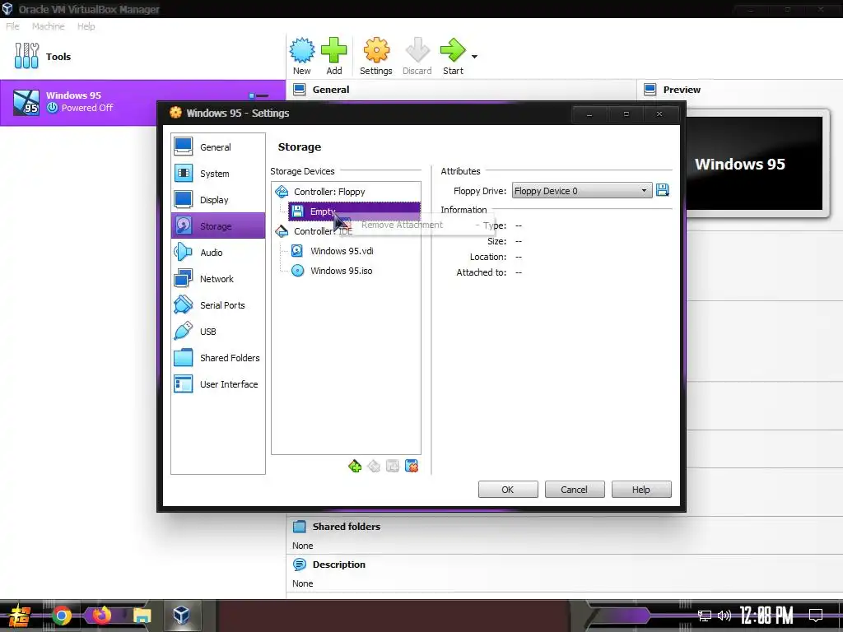Open the Display settings category
The width and height of the screenshot is (843, 632).
217,200
